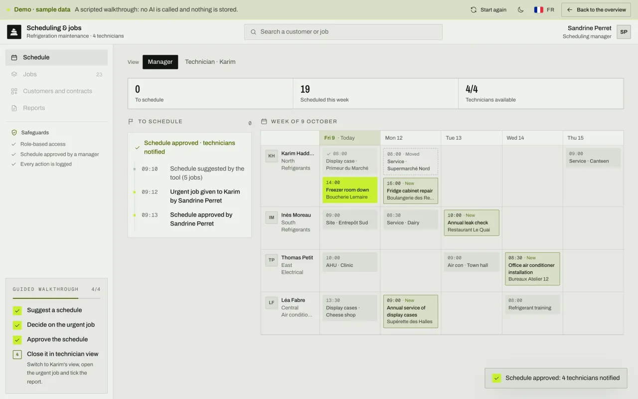Open the Annual leak check job card

(472, 222)
